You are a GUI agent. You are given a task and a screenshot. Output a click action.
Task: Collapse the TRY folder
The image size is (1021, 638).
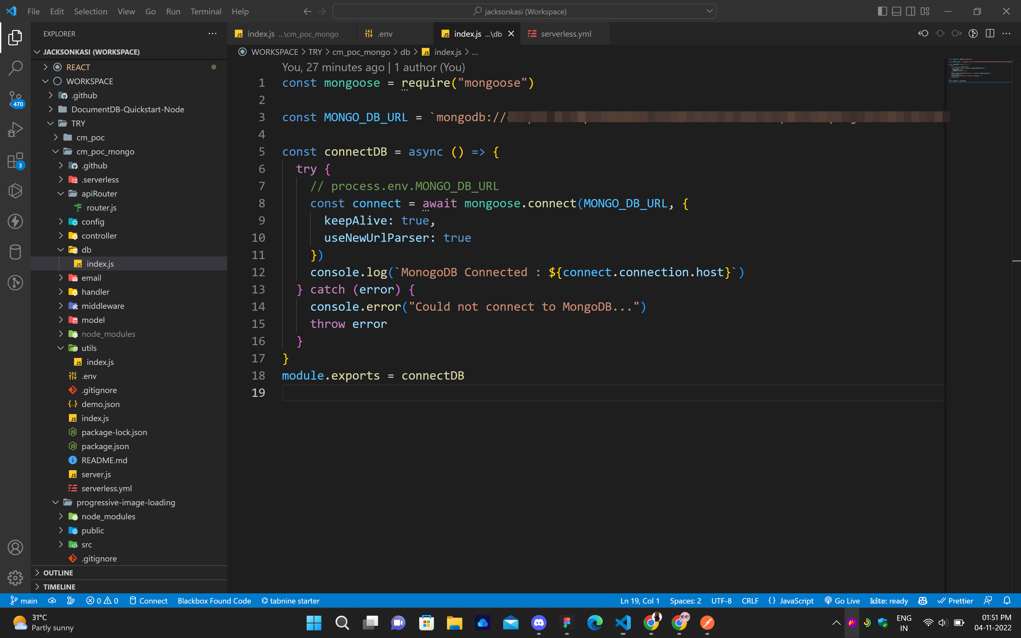pyautogui.click(x=129, y=123)
